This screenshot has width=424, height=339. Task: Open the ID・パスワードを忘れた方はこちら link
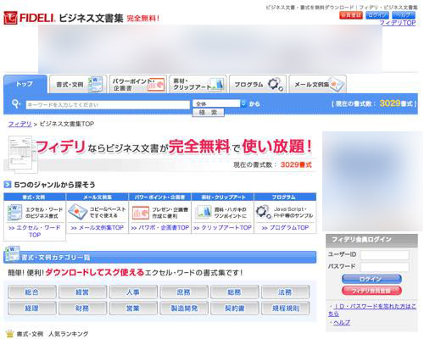pyautogui.click(x=372, y=310)
